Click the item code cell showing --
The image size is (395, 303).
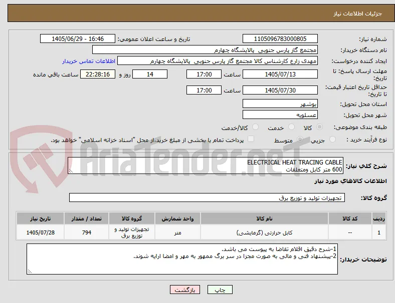(350, 232)
